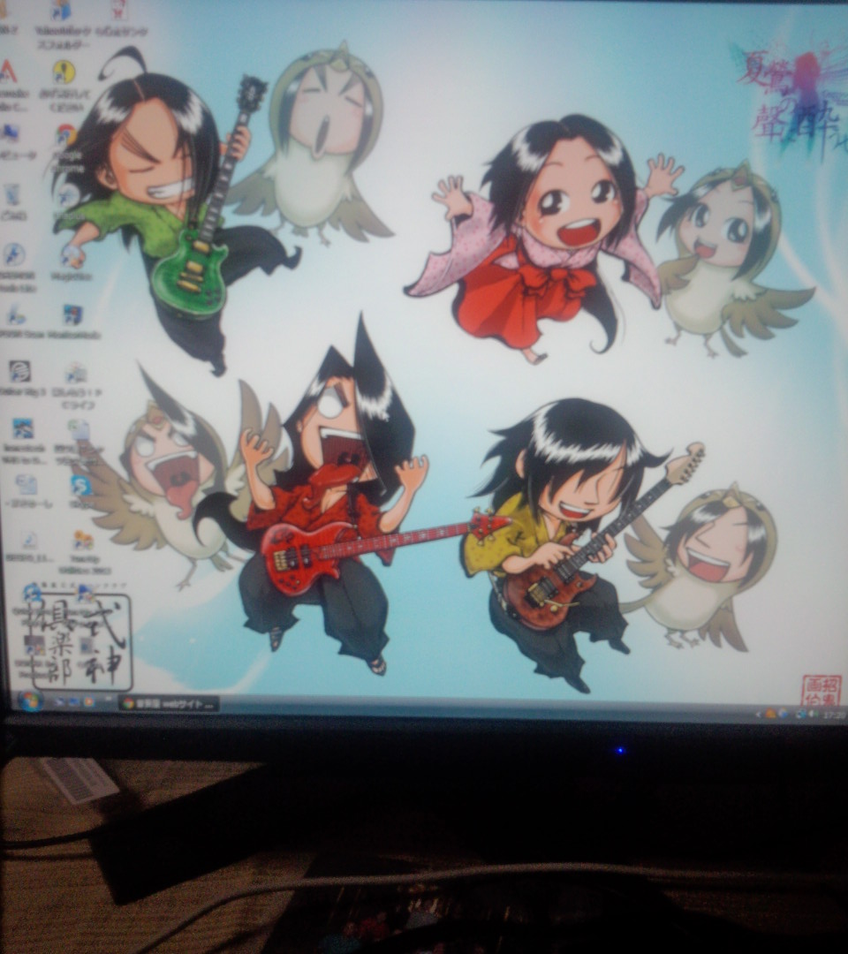Switch to the Chrome taskbar window button
The width and height of the screenshot is (848, 954).
point(169,704)
